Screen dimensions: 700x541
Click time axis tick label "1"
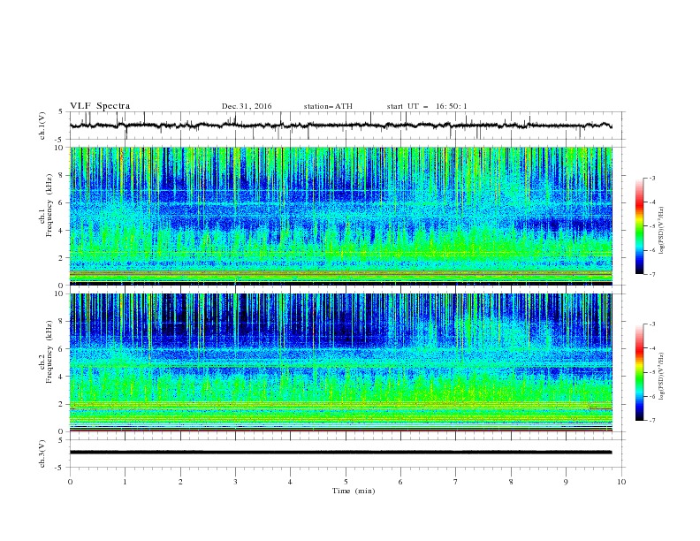click(x=125, y=482)
